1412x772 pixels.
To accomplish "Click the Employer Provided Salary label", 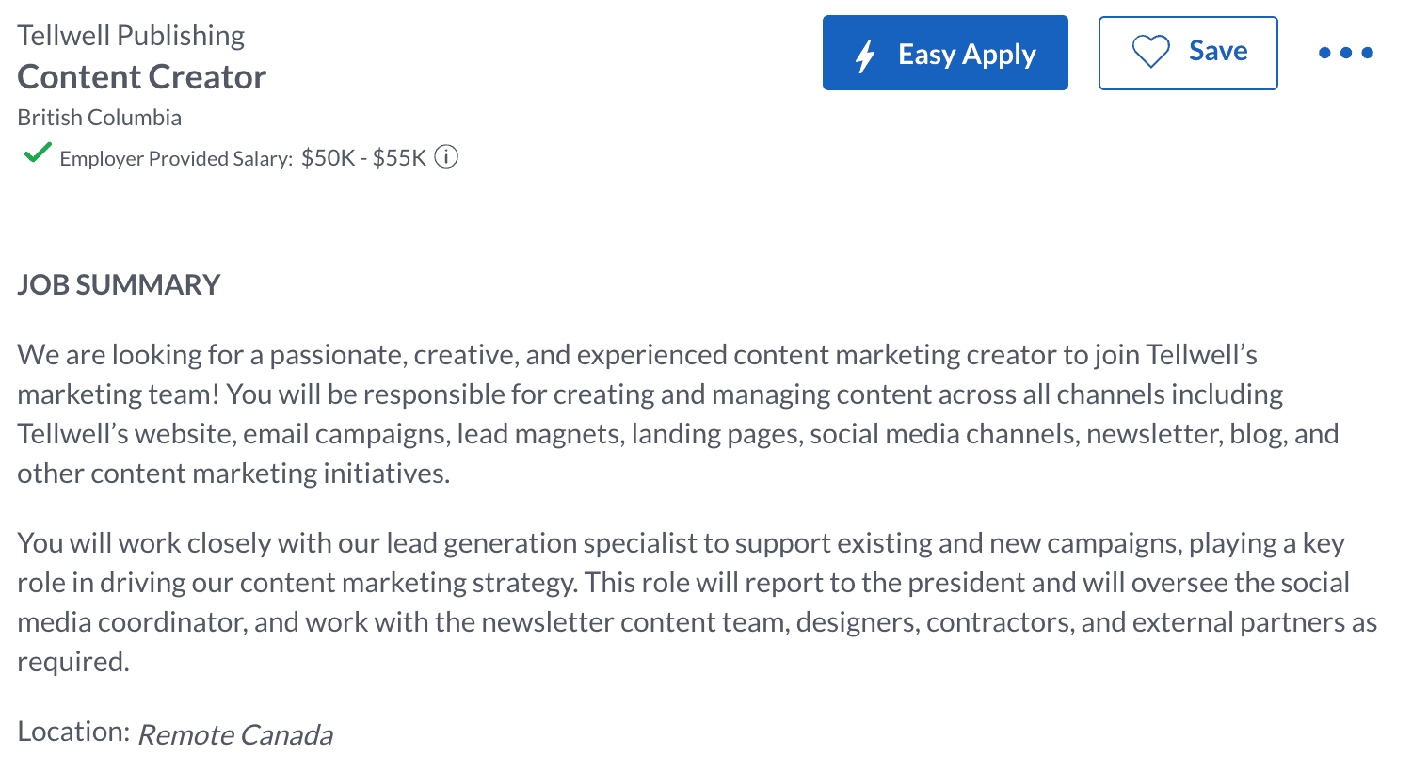I will click(176, 158).
